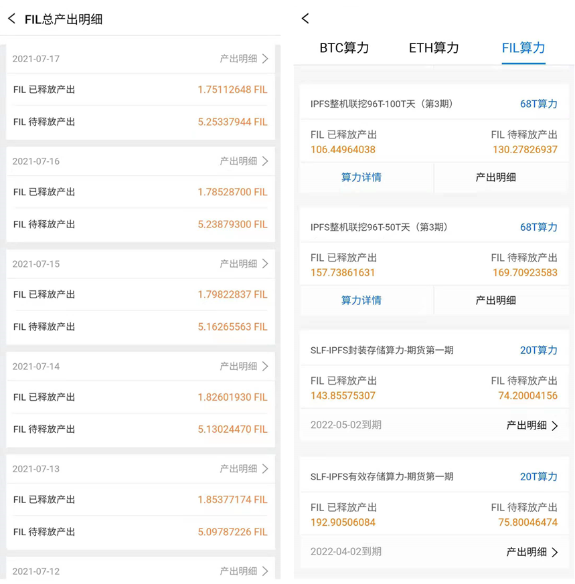Open 产出明细 for SLF-IPFS封装存储算力

coord(532,425)
